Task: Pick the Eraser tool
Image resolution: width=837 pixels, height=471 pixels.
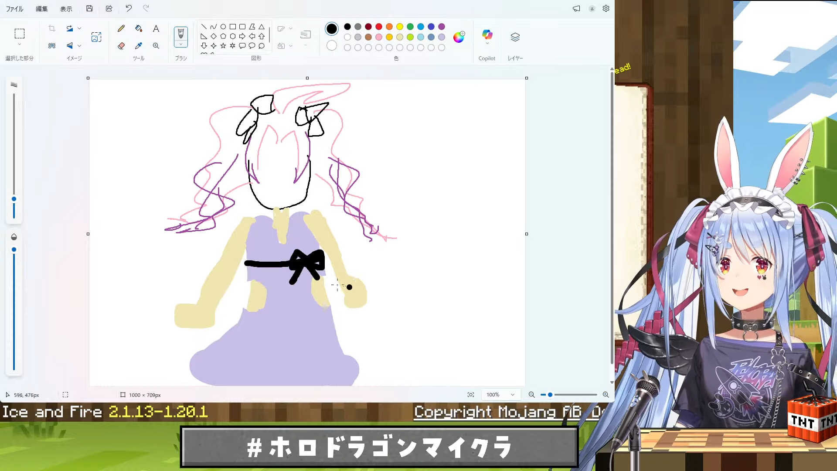Action: 121,46
